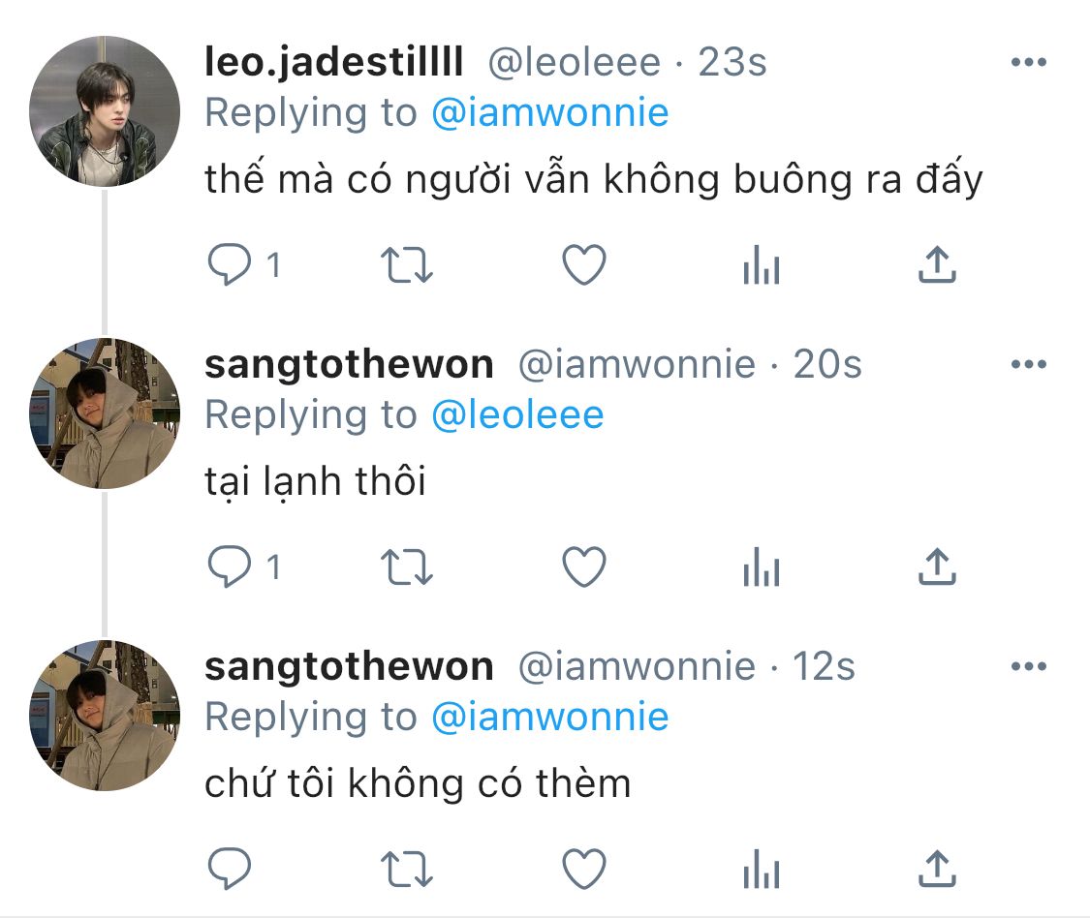Share the leo.jadestillll tweet
Image resolution: width=1090 pixels, height=918 pixels.
coord(937,264)
